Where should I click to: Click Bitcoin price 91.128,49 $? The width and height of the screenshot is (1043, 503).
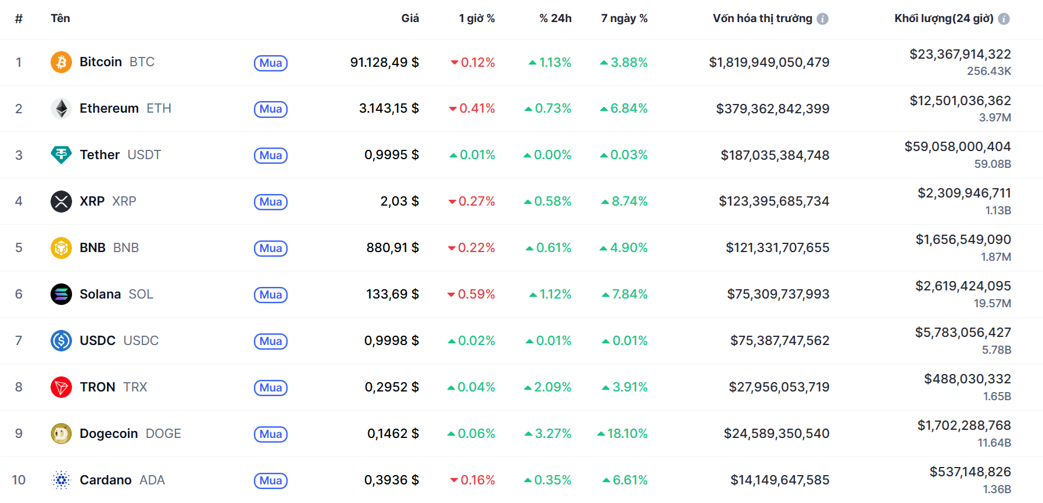click(x=384, y=62)
